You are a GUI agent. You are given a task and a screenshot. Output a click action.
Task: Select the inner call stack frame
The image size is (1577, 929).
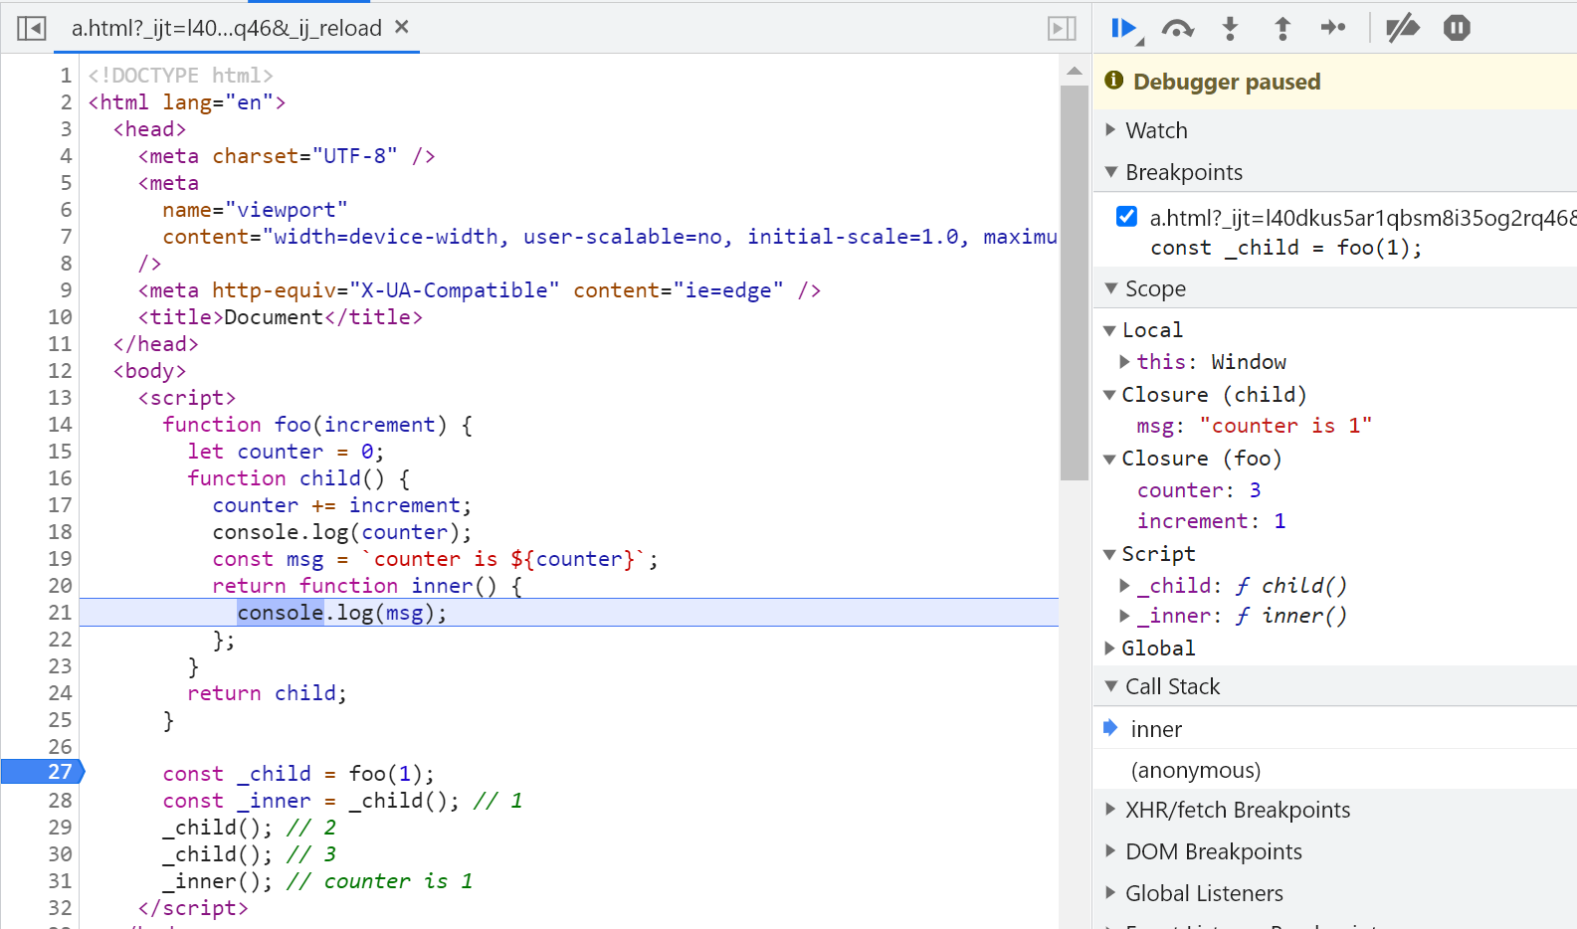1156,729
